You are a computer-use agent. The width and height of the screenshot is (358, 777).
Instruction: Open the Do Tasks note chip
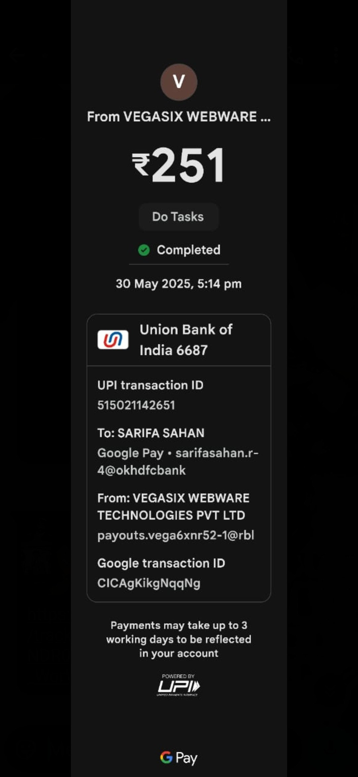coord(179,217)
